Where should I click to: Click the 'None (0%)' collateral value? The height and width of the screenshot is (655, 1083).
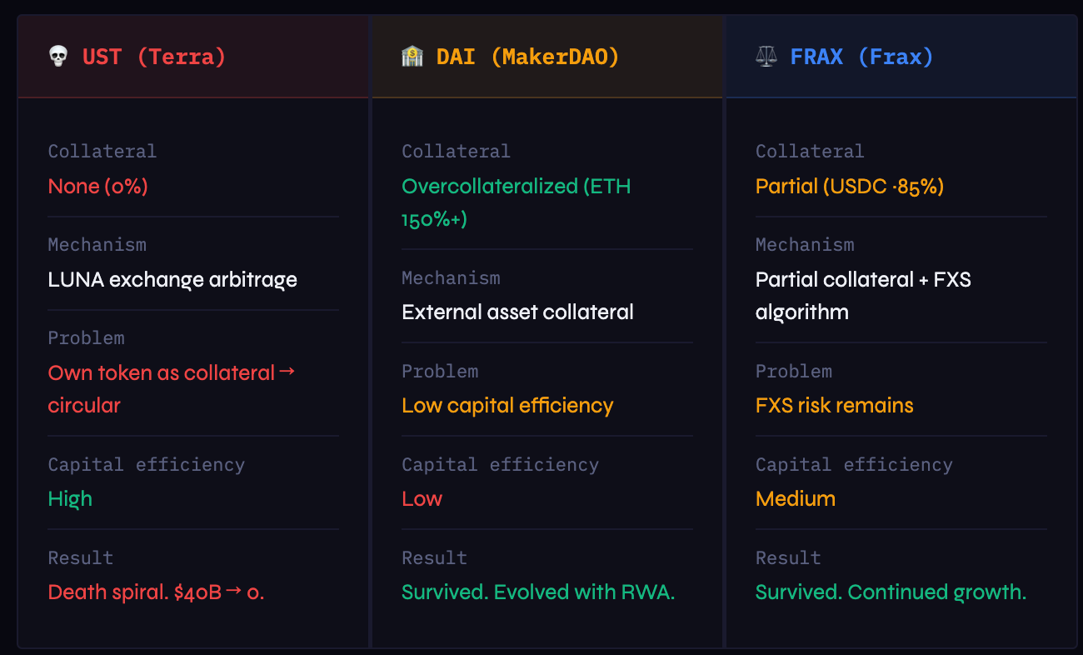click(98, 186)
